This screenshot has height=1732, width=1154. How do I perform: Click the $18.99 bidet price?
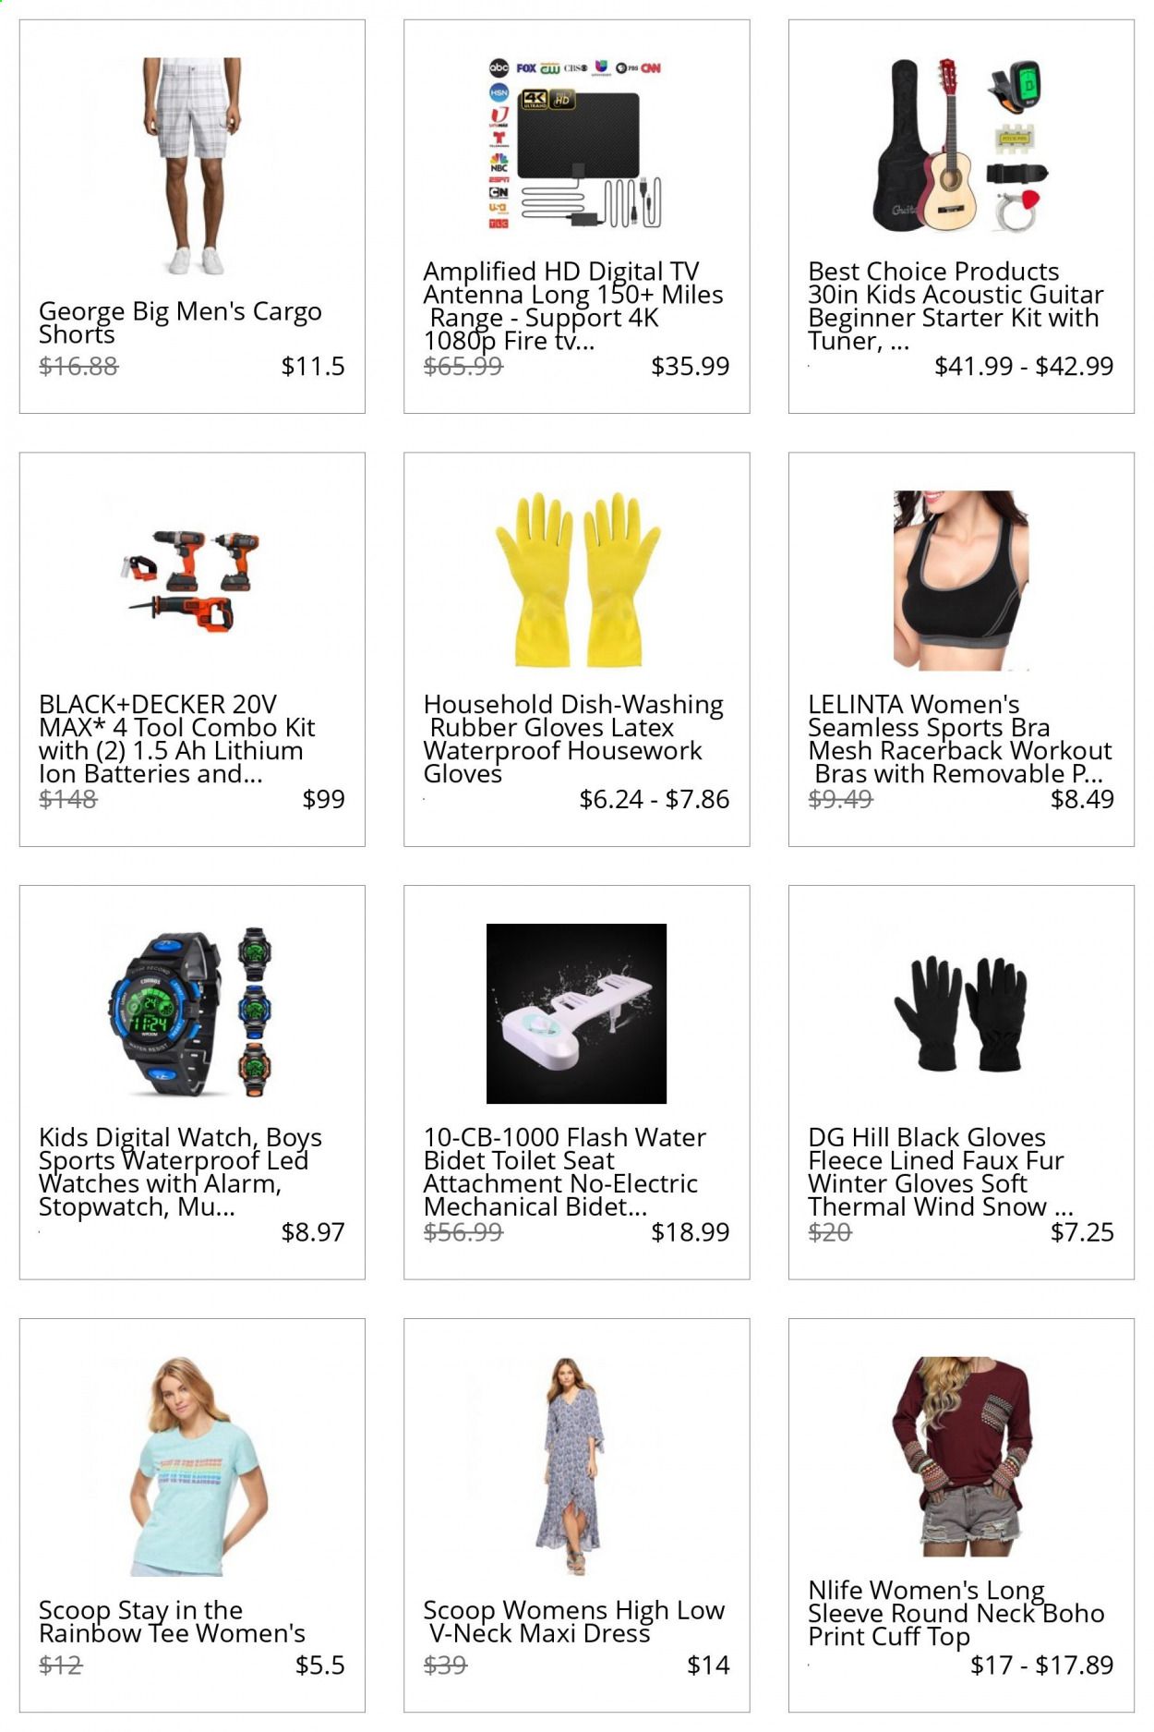(x=690, y=1232)
